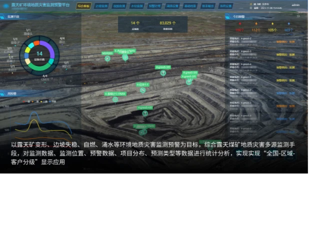Switch to the second top navigation tab

[x=101, y=6]
